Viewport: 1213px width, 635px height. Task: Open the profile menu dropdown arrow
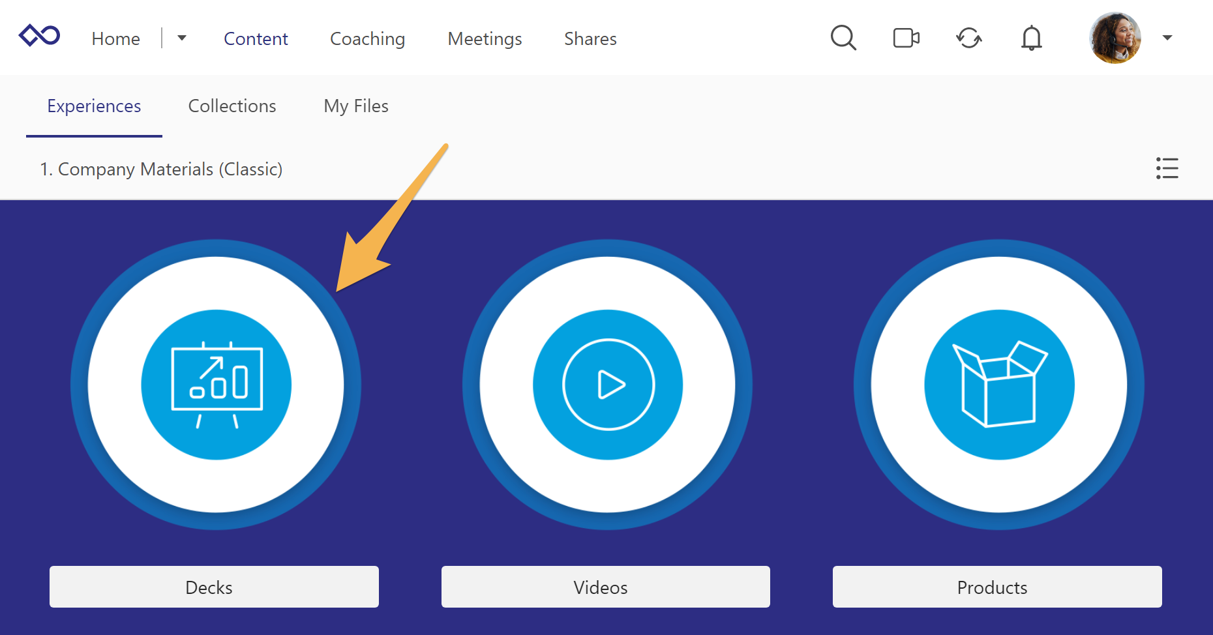[x=1167, y=38]
